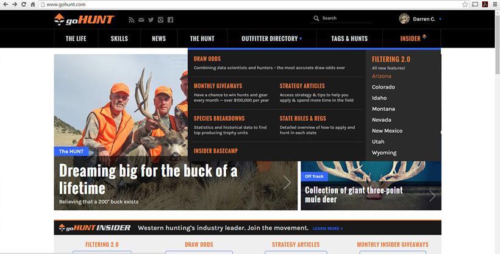Bookmark page with the star icon
Screen dimensions: 500x254
point(465,4)
